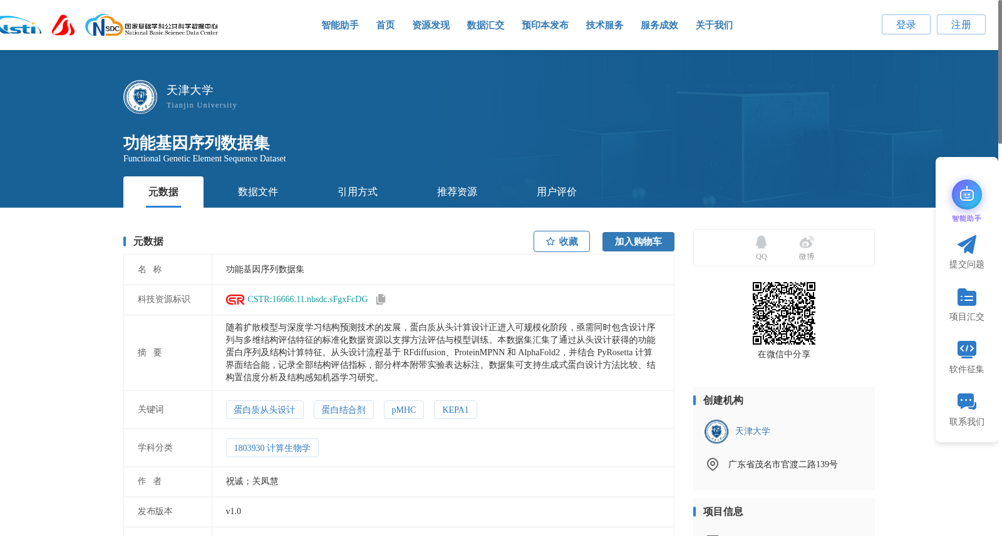Switch to the 数据文件 tab
Image resolution: width=1002 pixels, height=536 pixels.
pyautogui.click(x=258, y=192)
